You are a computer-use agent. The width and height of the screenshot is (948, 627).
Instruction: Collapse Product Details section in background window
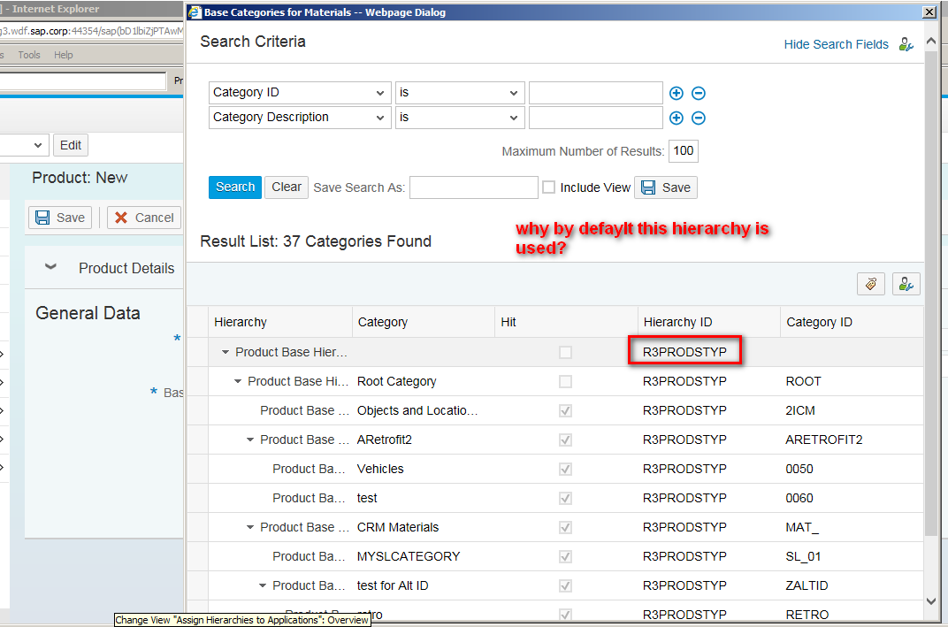[50, 267]
